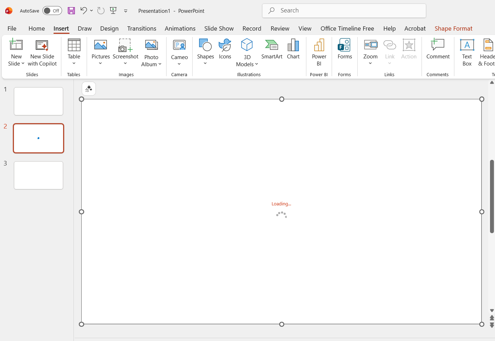This screenshot has width=495, height=341.
Task: Expand the Zoom dropdown arrow
Action: point(370,63)
